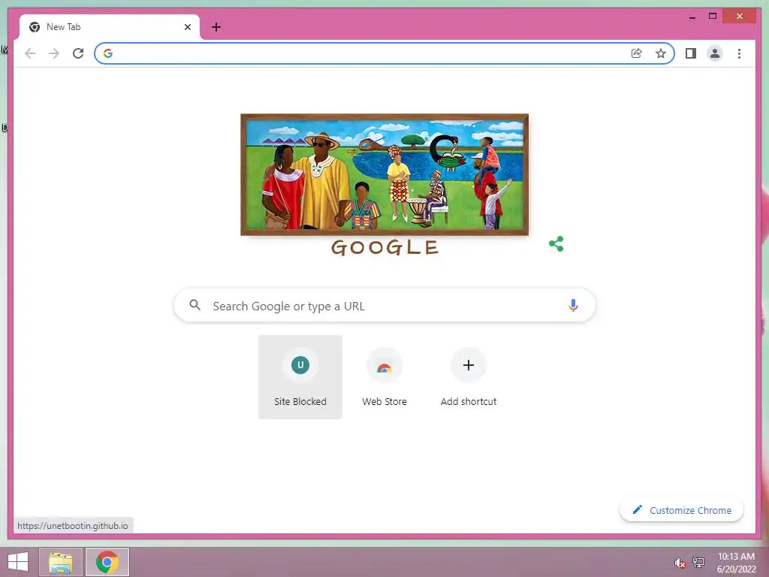Share the Google Doodle
The height and width of the screenshot is (577, 769).
point(556,244)
